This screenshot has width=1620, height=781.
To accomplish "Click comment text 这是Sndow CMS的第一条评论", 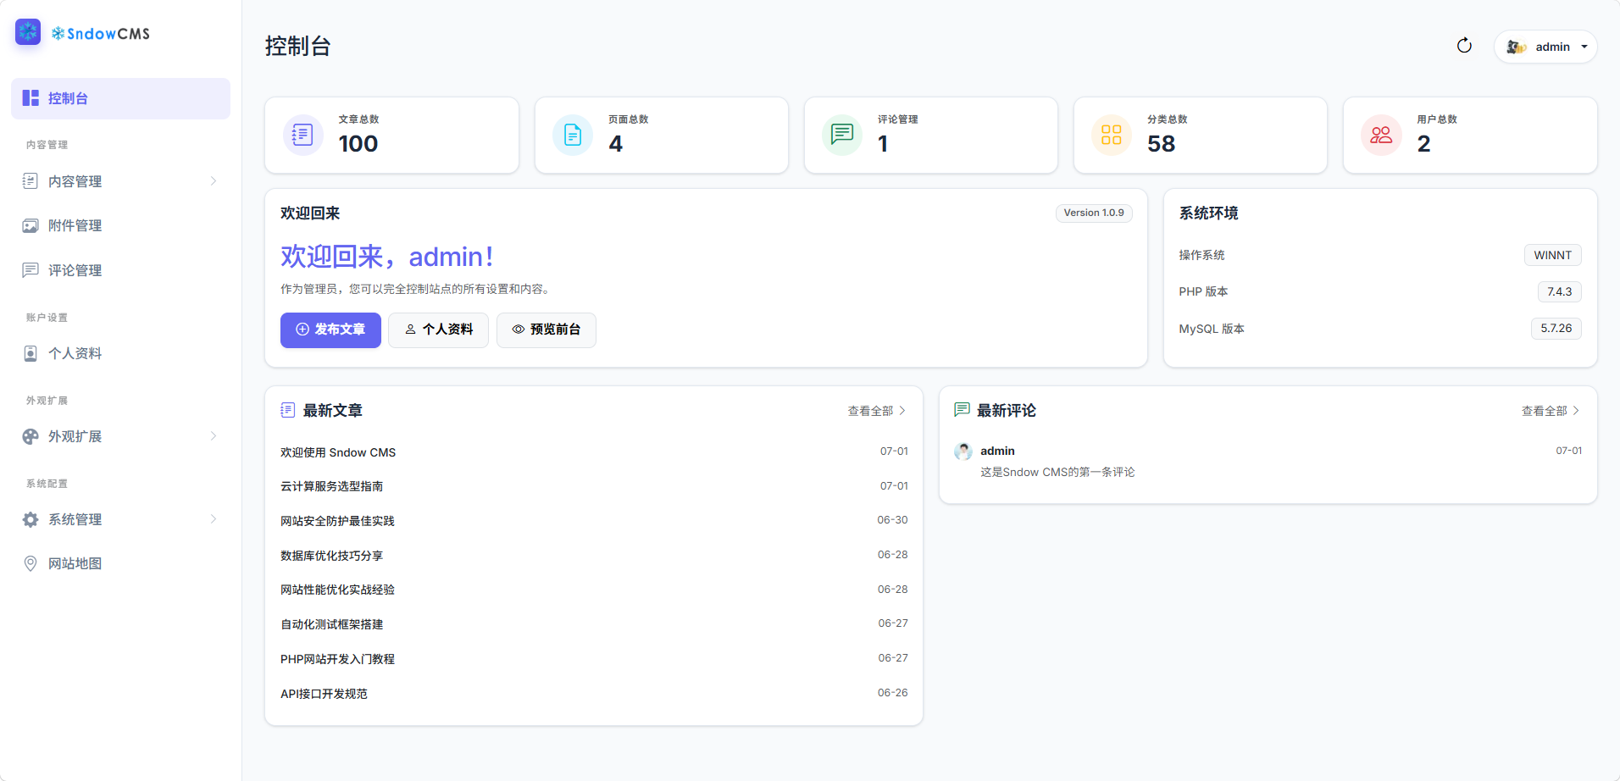I will (x=1057, y=472).
